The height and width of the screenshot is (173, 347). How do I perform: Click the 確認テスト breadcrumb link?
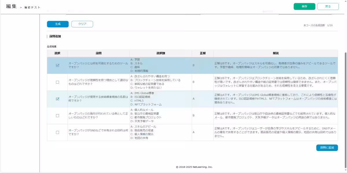click(32, 7)
